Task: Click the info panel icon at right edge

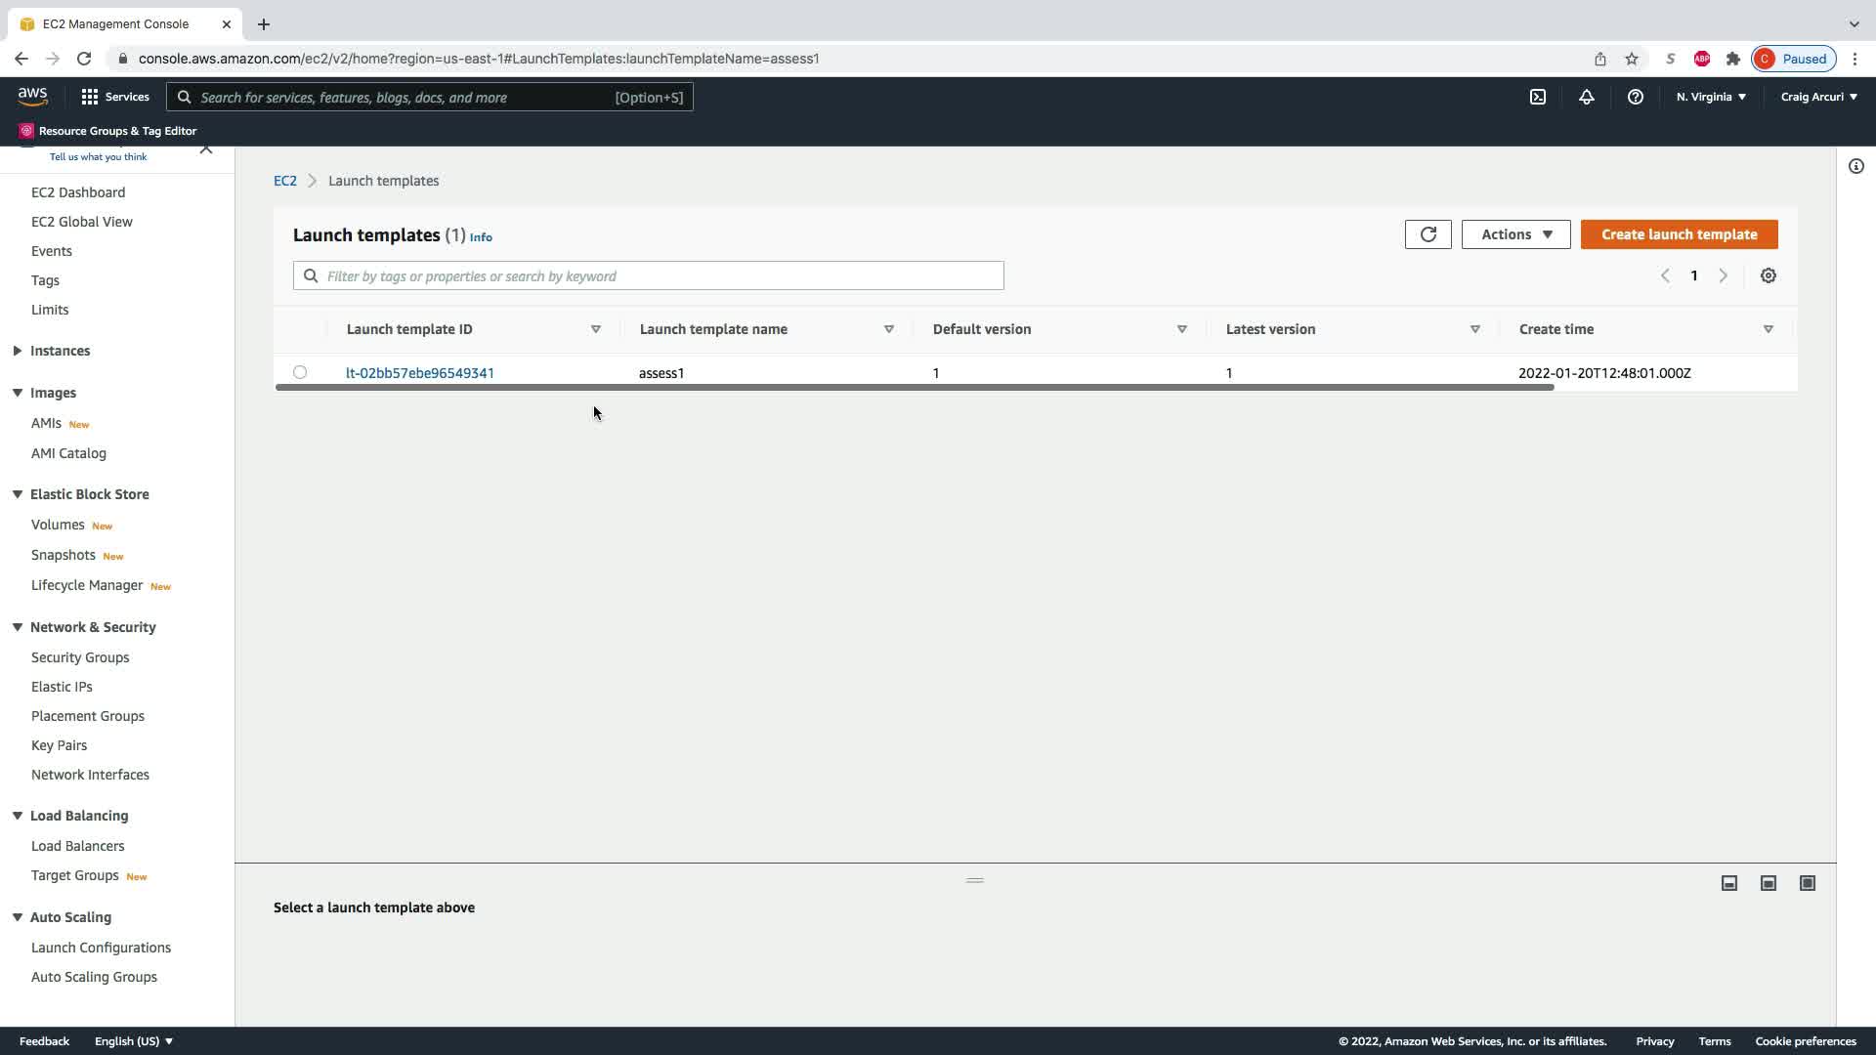Action: (1855, 166)
